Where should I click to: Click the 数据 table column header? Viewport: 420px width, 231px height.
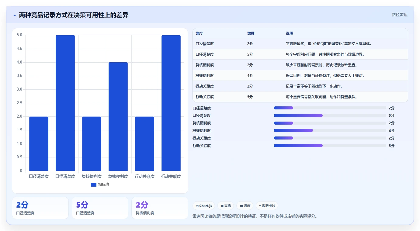point(251,33)
